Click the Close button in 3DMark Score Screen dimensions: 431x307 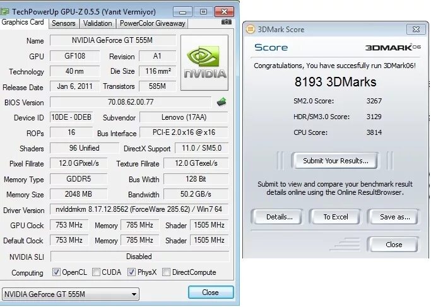click(394, 245)
